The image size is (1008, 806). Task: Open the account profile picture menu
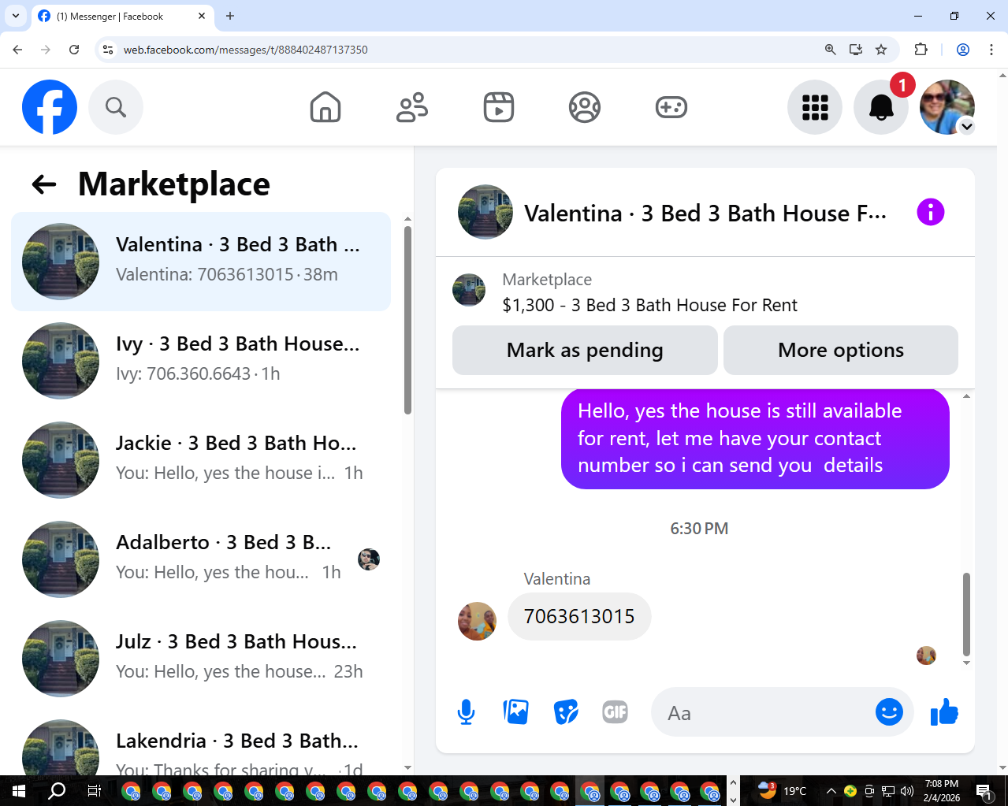click(947, 107)
